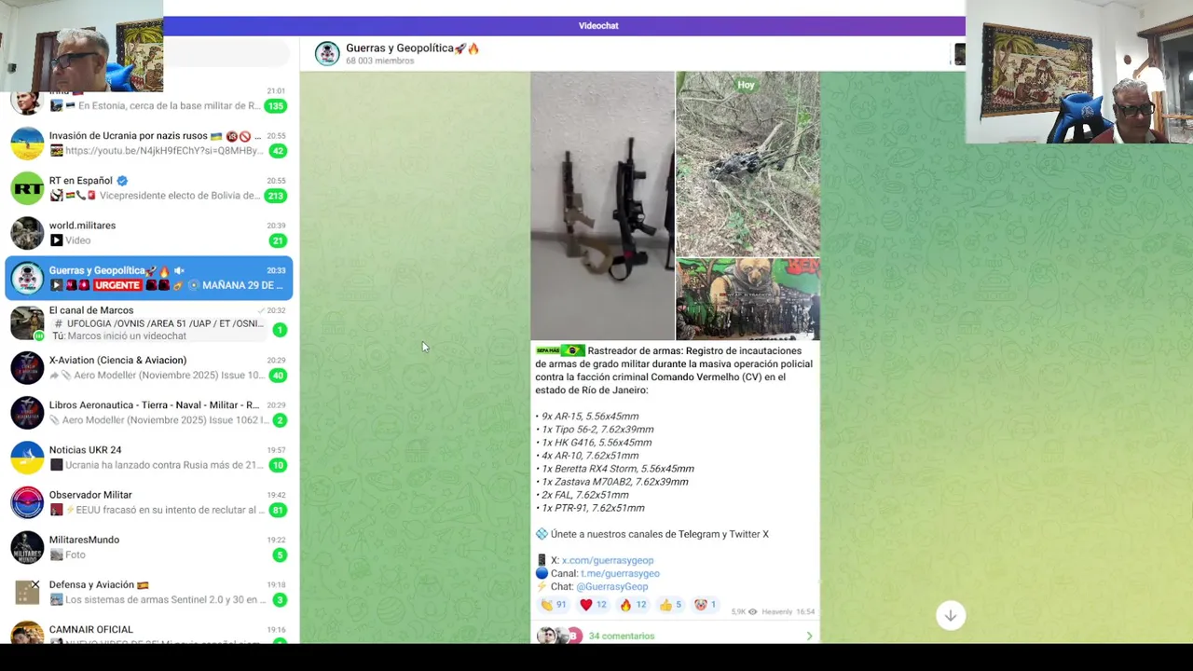Click the verified badge next to RT en Español
Image resolution: width=1193 pixels, height=671 pixels.
[x=122, y=181]
